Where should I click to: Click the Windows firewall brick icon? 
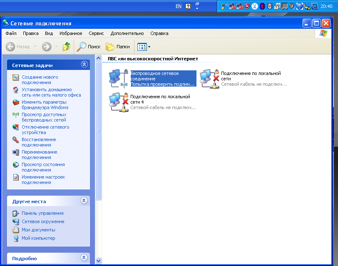coord(15,102)
